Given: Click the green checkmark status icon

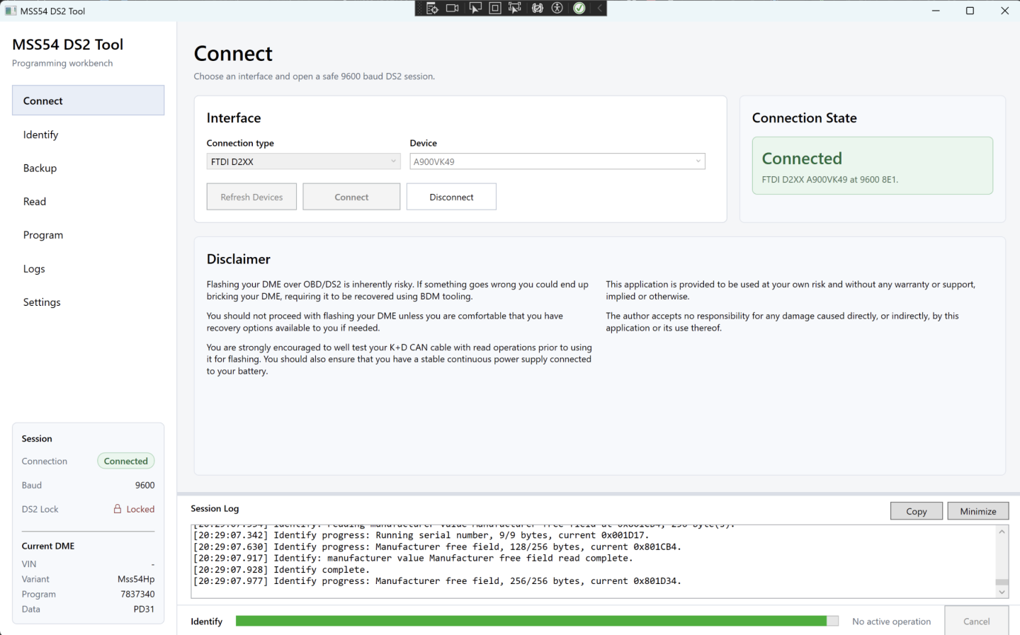Looking at the screenshot, I should 579,8.
